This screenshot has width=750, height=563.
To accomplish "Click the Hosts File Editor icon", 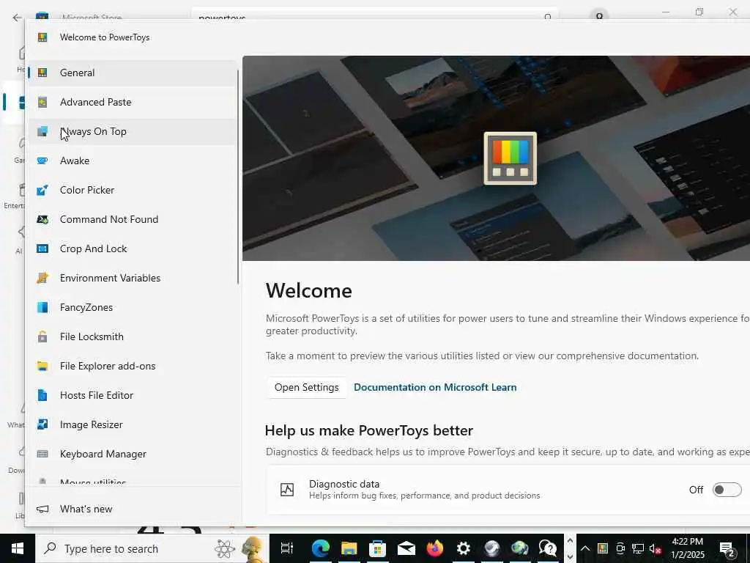I will 42,395.
